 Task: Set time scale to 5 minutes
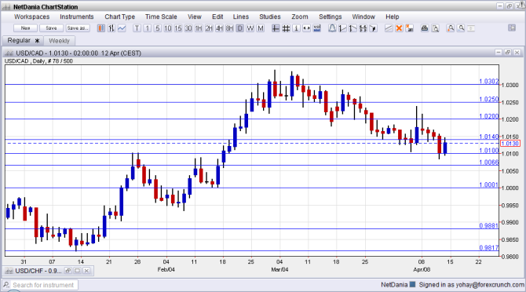157,28
